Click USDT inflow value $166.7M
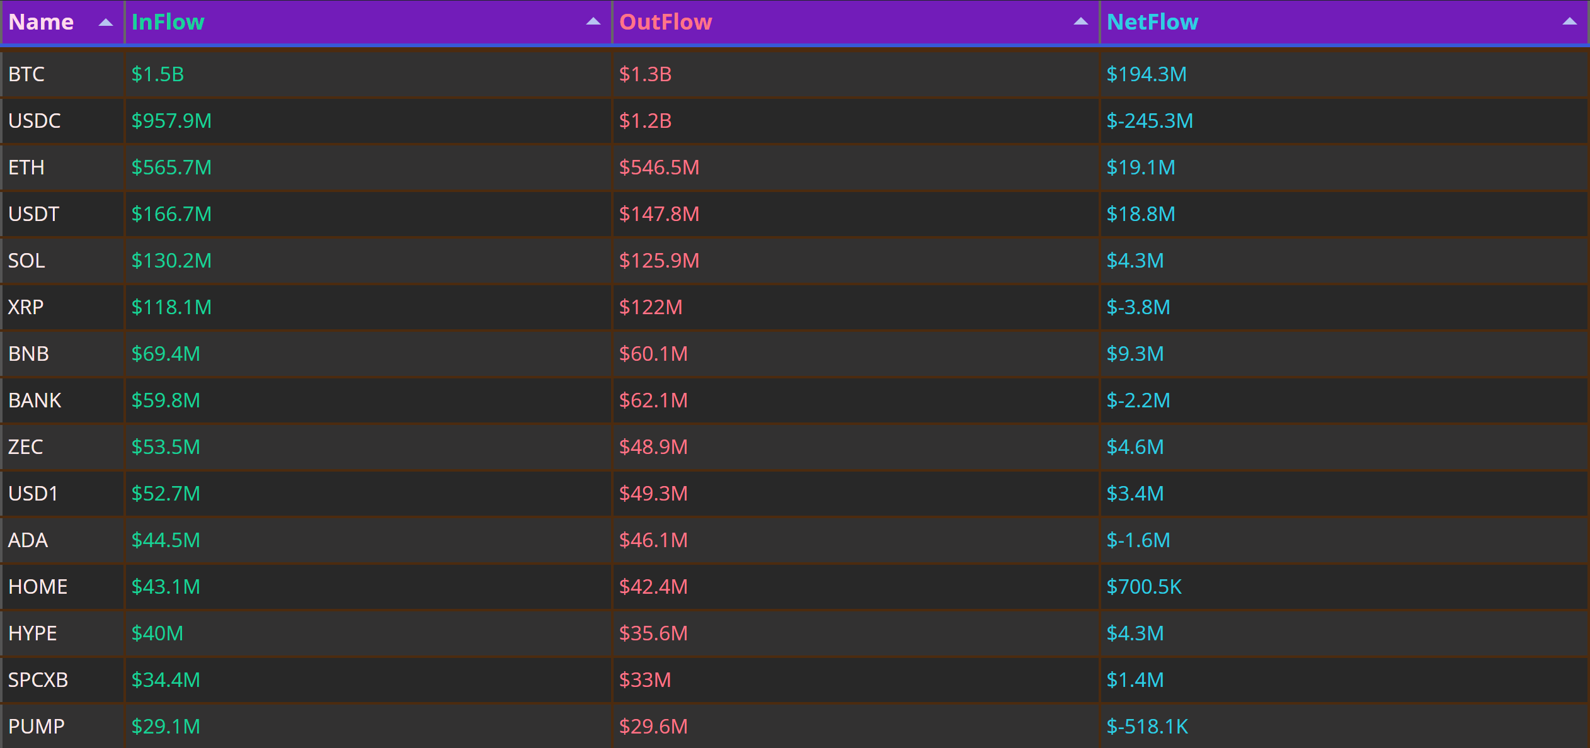 (x=171, y=214)
